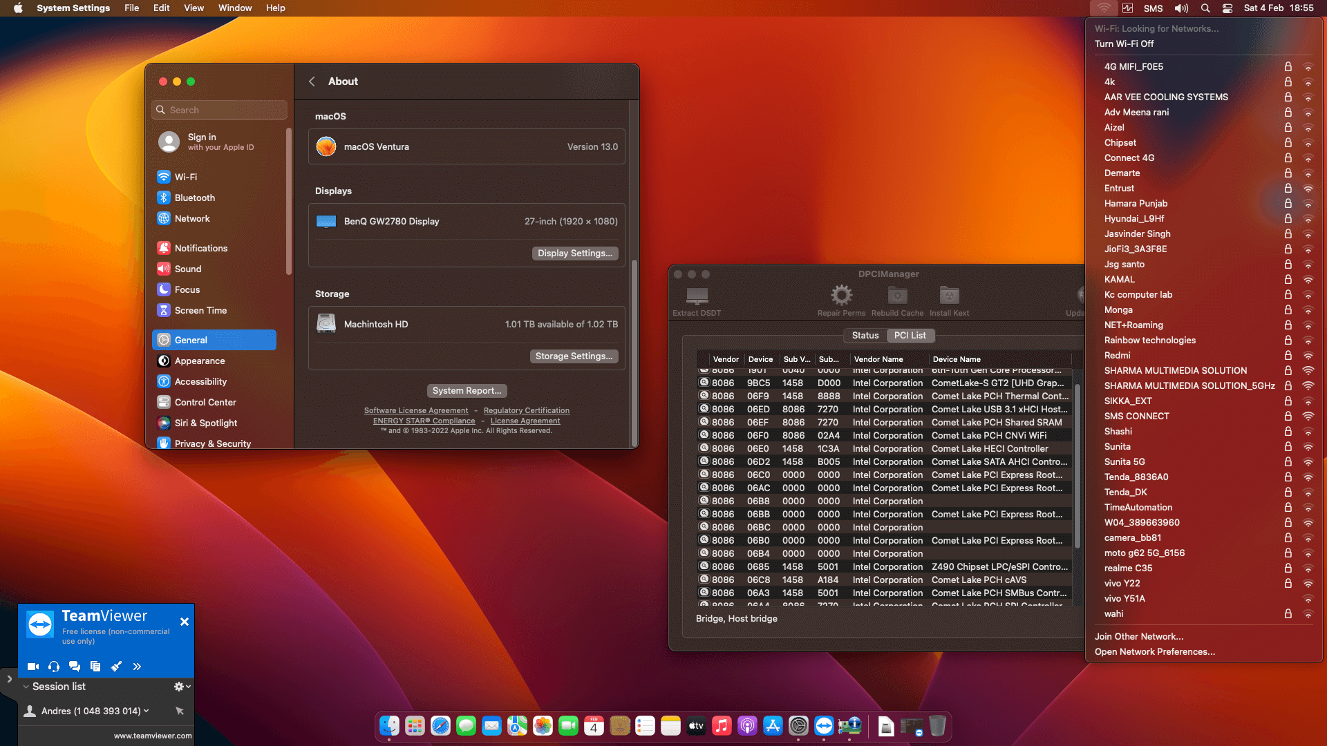Select Bluetooth in settings sidebar
Viewport: 1327px width, 746px height.
point(214,198)
